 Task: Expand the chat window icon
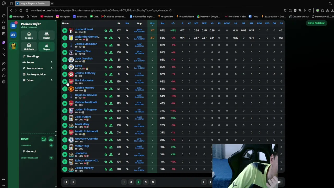tap(44, 139)
